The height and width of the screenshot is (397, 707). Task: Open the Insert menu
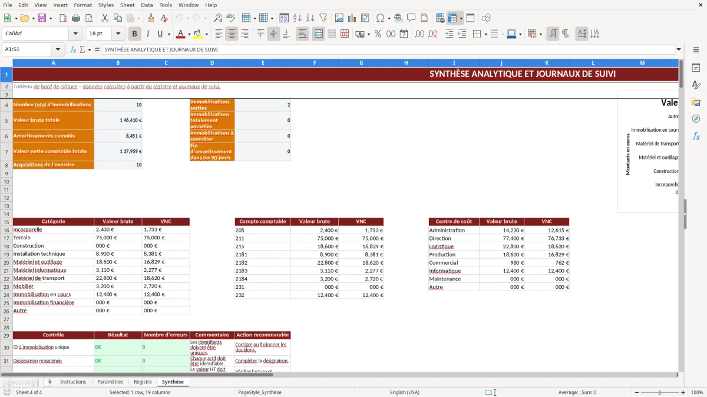click(x=60, y=5)
